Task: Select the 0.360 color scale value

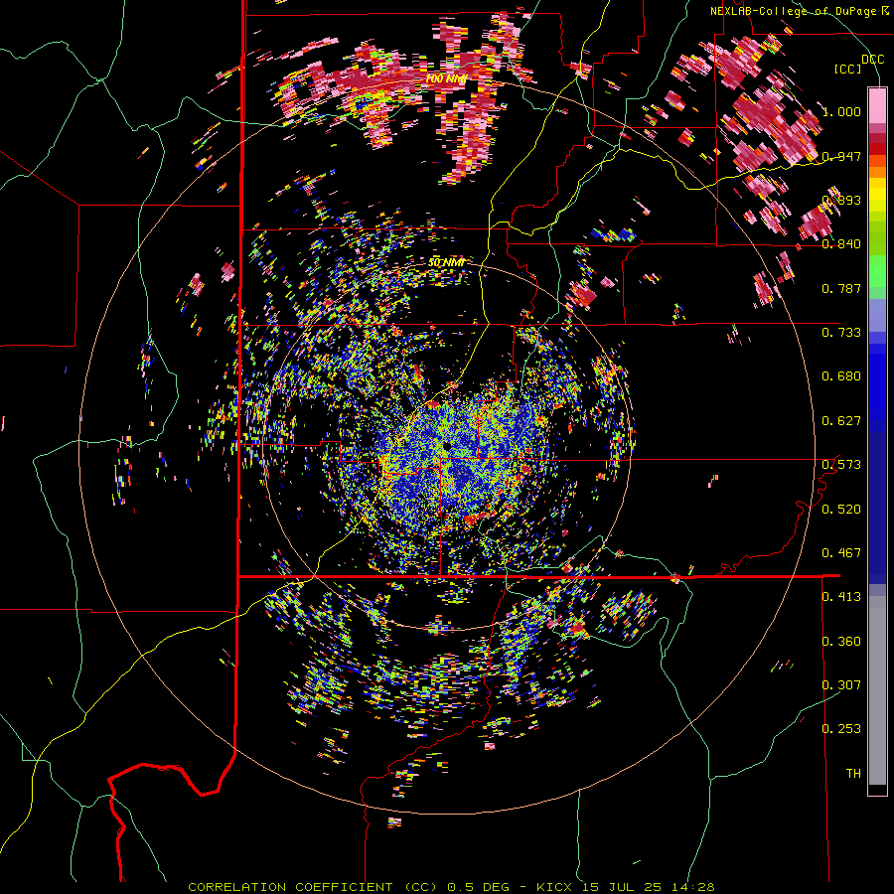Action: (841, 642)
